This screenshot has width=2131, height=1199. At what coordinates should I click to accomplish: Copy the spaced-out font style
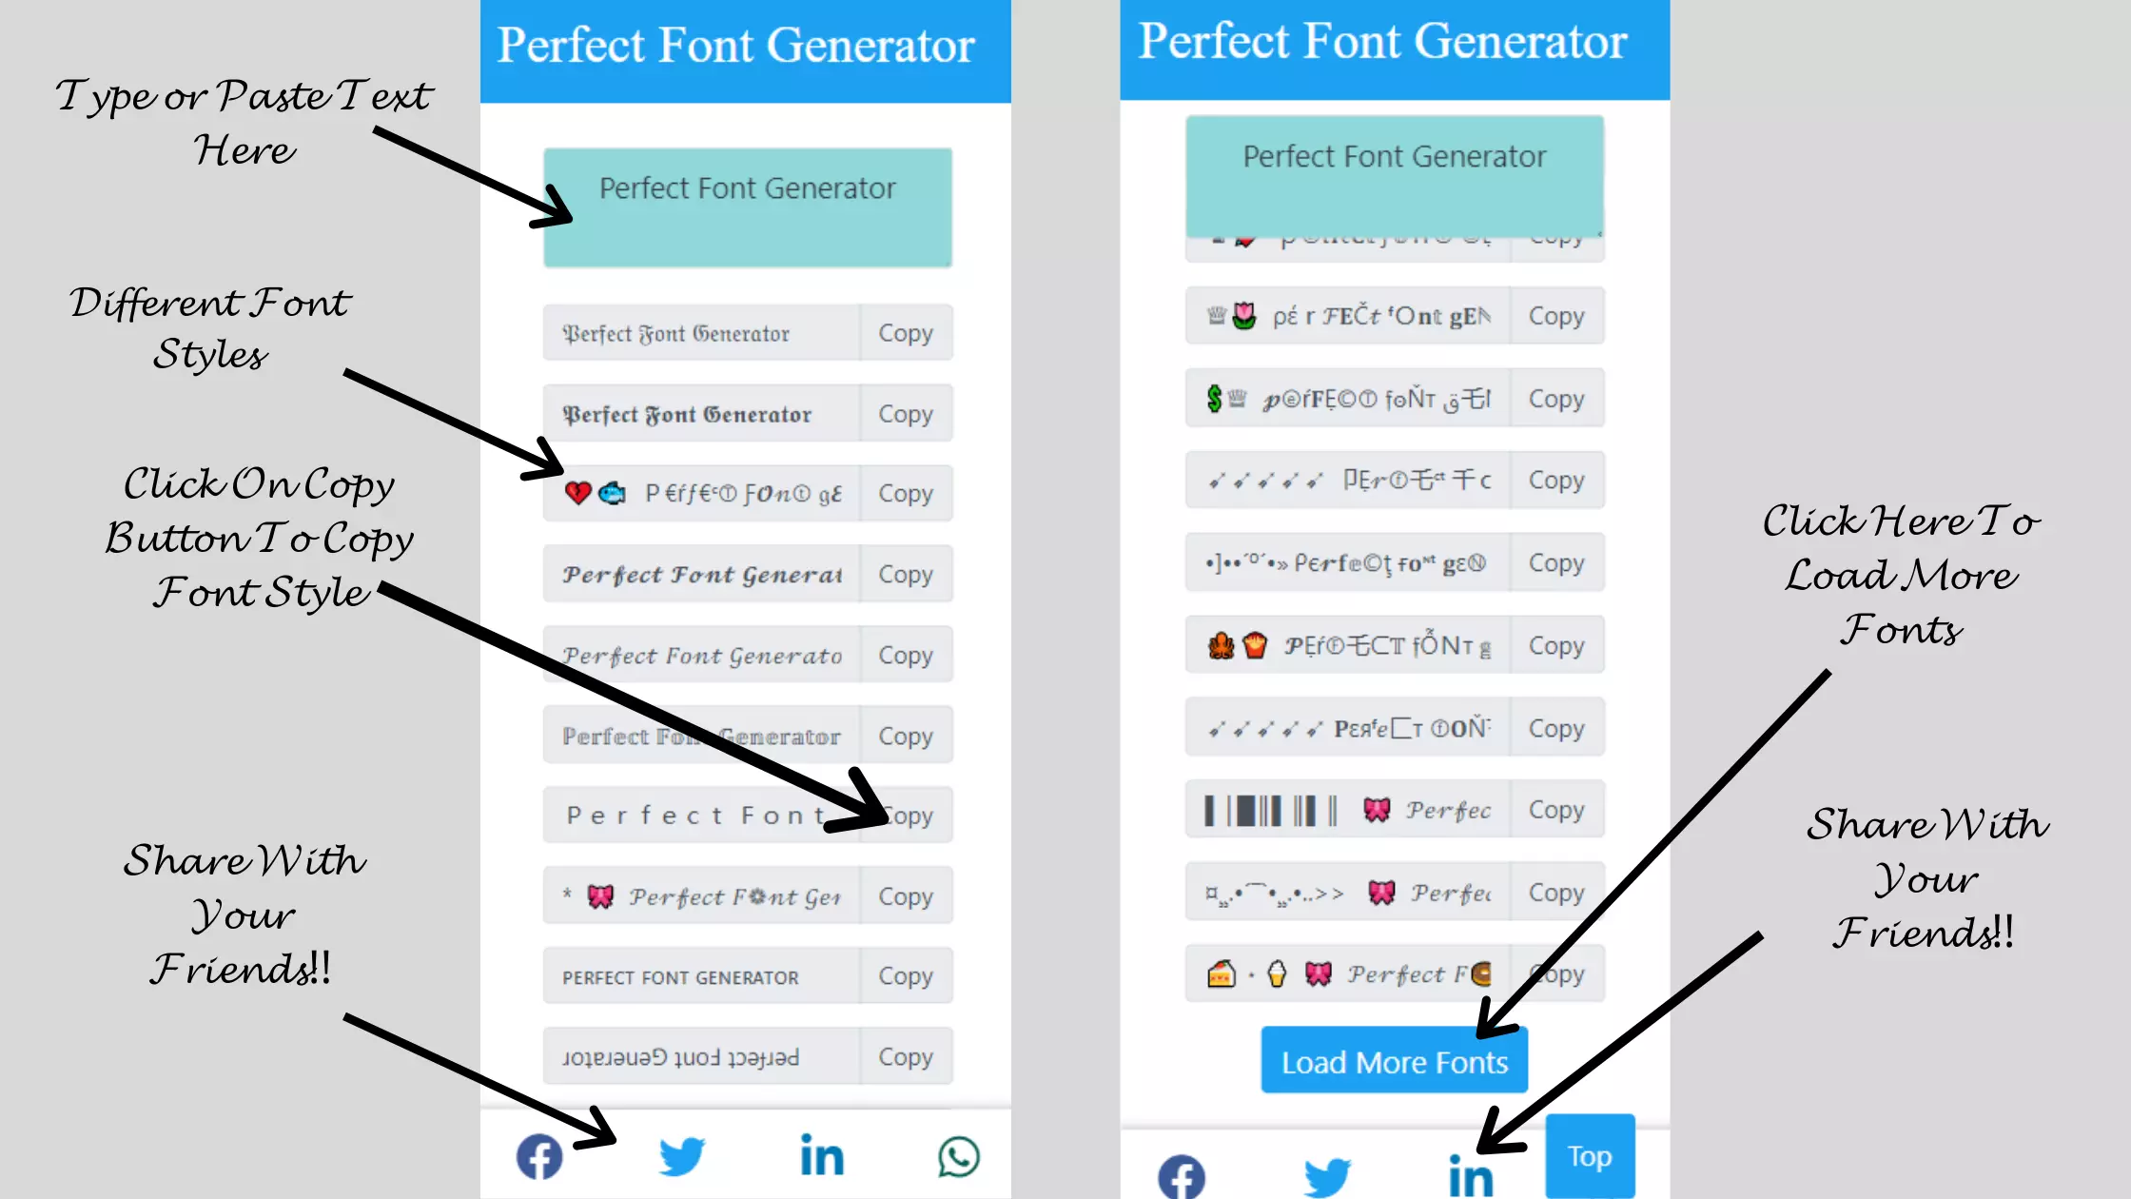pos(905,816)
